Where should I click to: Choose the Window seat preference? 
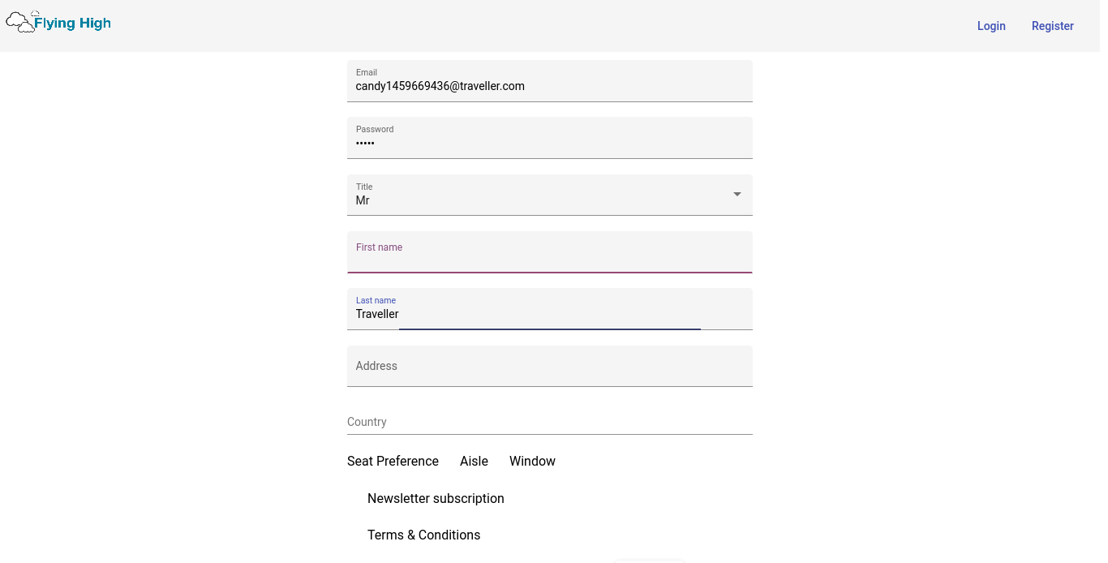click(x=532, y=461)
